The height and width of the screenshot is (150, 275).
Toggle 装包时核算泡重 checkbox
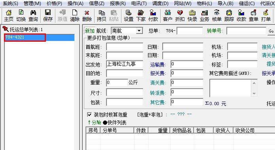click(89, 115)
